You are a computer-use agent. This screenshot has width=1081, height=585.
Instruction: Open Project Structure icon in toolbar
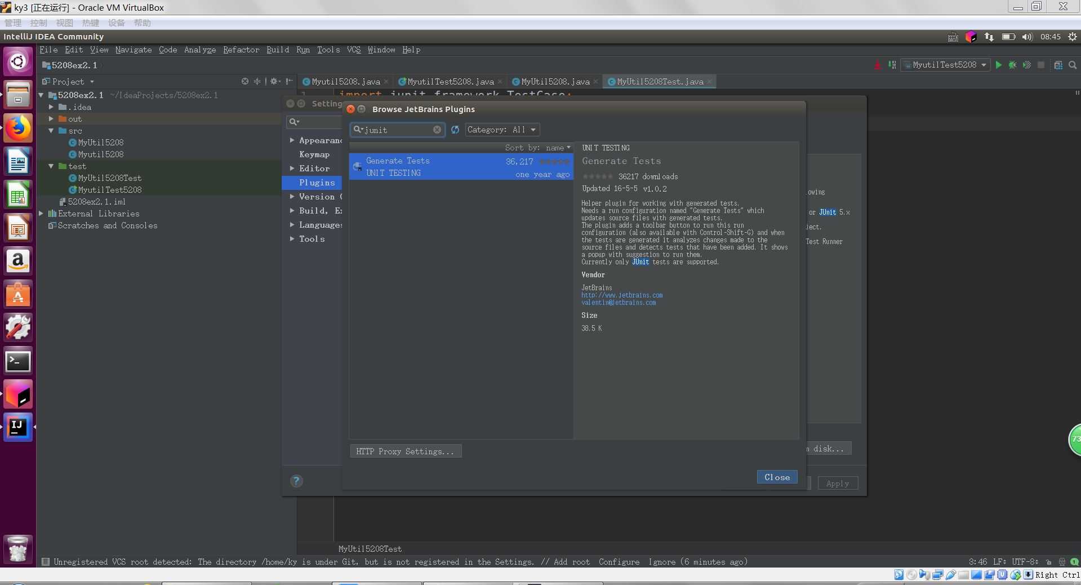1058,65
